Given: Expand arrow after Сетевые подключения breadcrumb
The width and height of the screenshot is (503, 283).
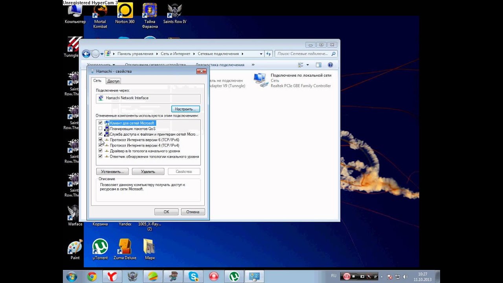Looking at the screenshot, I should [x=242, y=54].
